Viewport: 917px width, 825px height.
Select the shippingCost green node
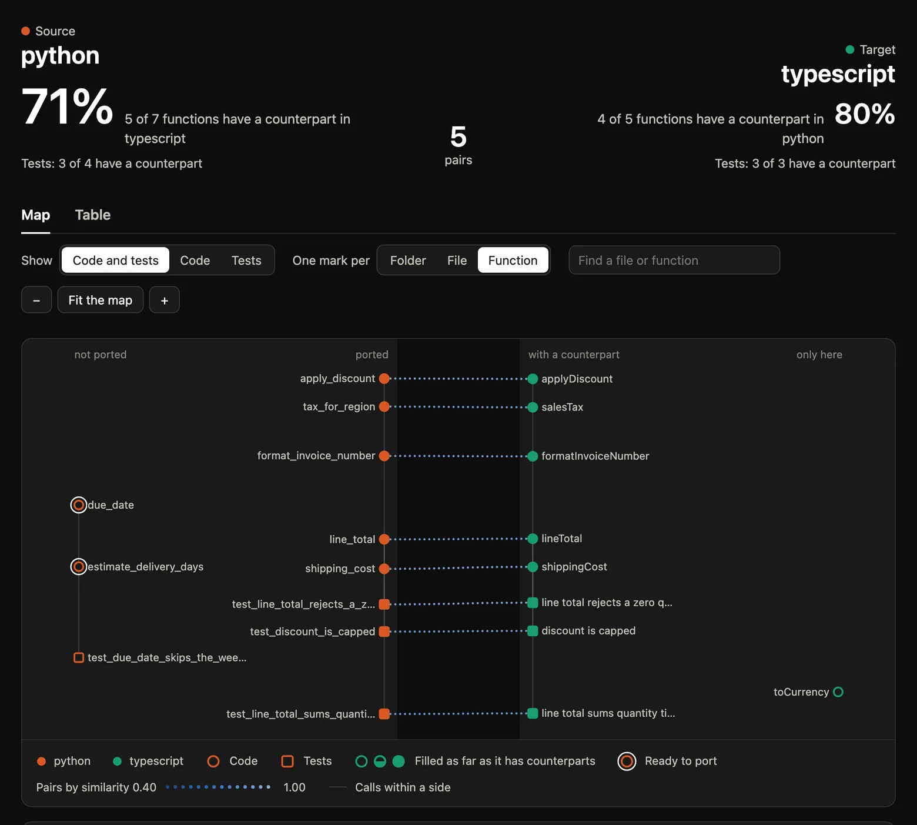[x=533, y=567]
